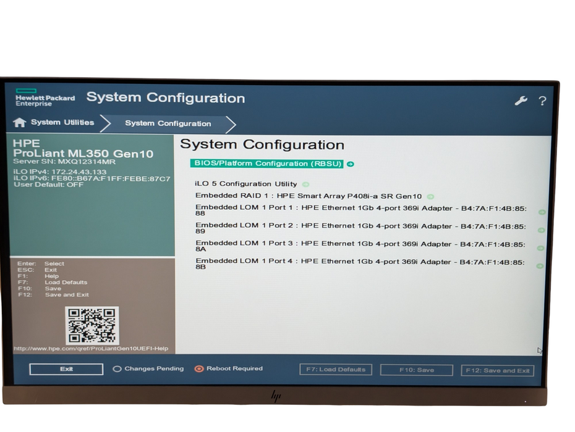Click 'F7: Load Defaults' key hint text
The height and width of the screenshot is (432, 575).
point(53,282)
